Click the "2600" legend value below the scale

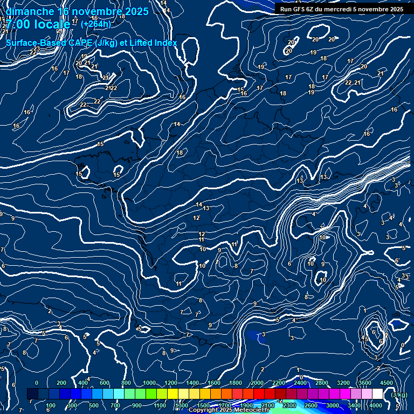pos(311,405)
